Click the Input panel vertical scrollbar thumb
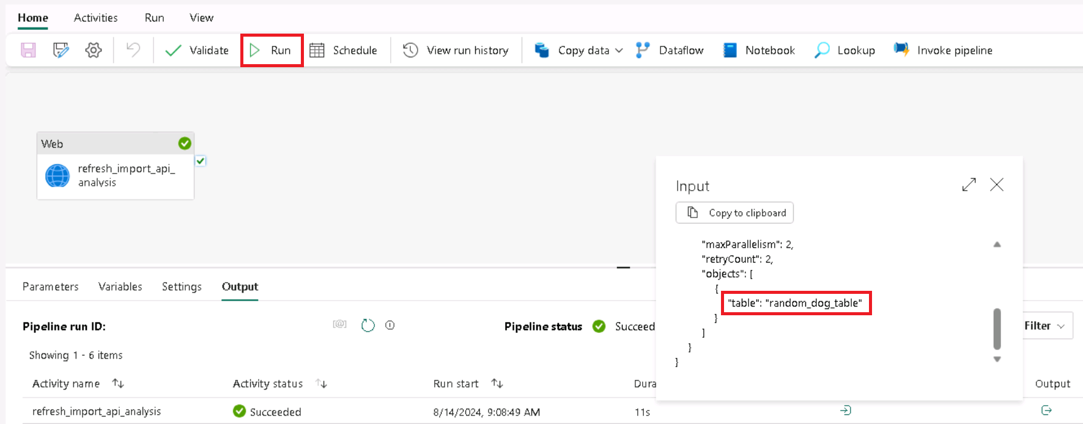 pyautogui.click(x=997, y=328)
